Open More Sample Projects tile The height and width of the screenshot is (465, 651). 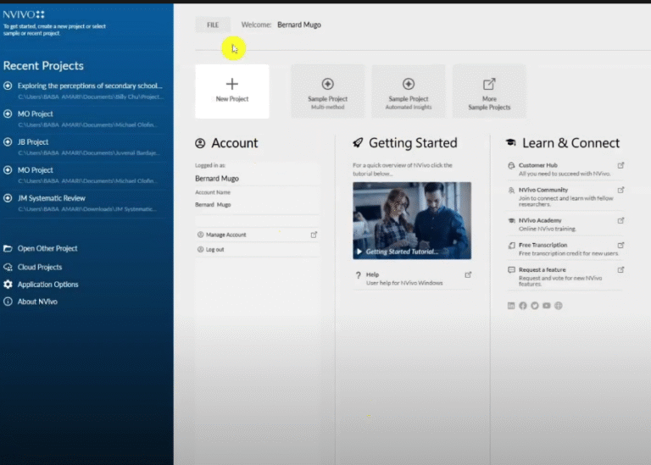pos(489,91)
